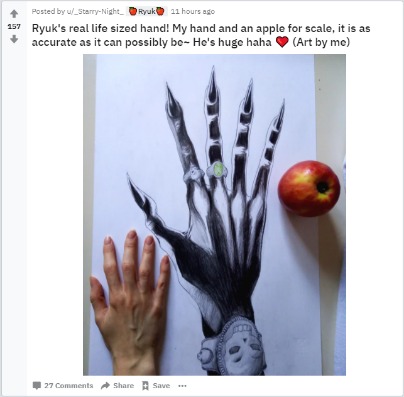Click the skull bracelet in the drawing

click(x=231, y=347)
